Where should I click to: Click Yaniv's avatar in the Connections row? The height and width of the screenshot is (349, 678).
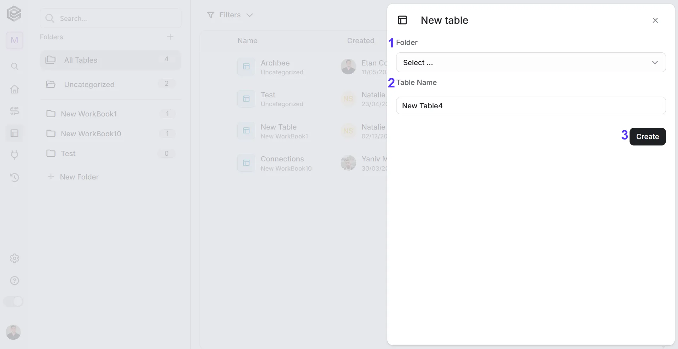348,163
